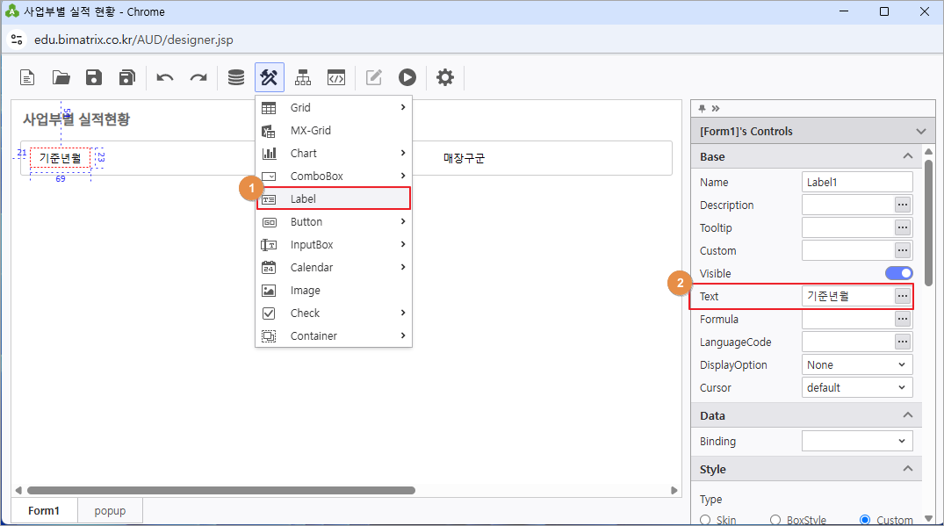Collapse the Base properties section
Screen dimensions: 944x526
pos(907,156)
